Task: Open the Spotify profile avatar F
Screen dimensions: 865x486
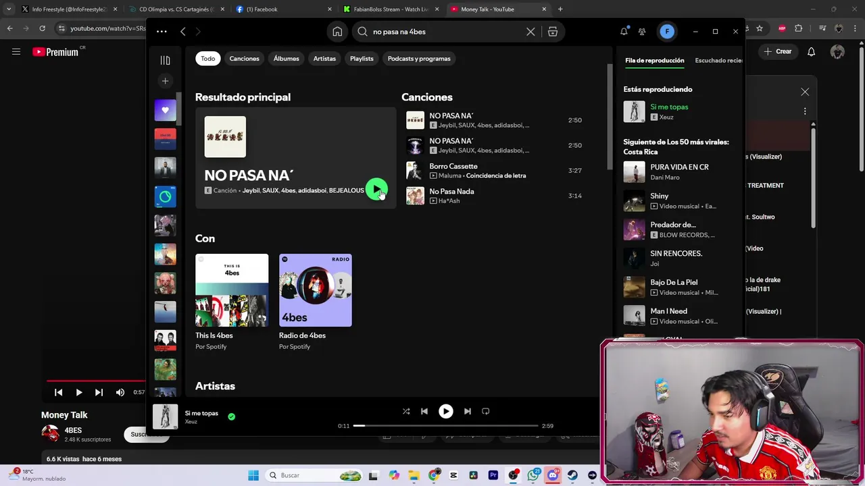Action: point(667,32)
